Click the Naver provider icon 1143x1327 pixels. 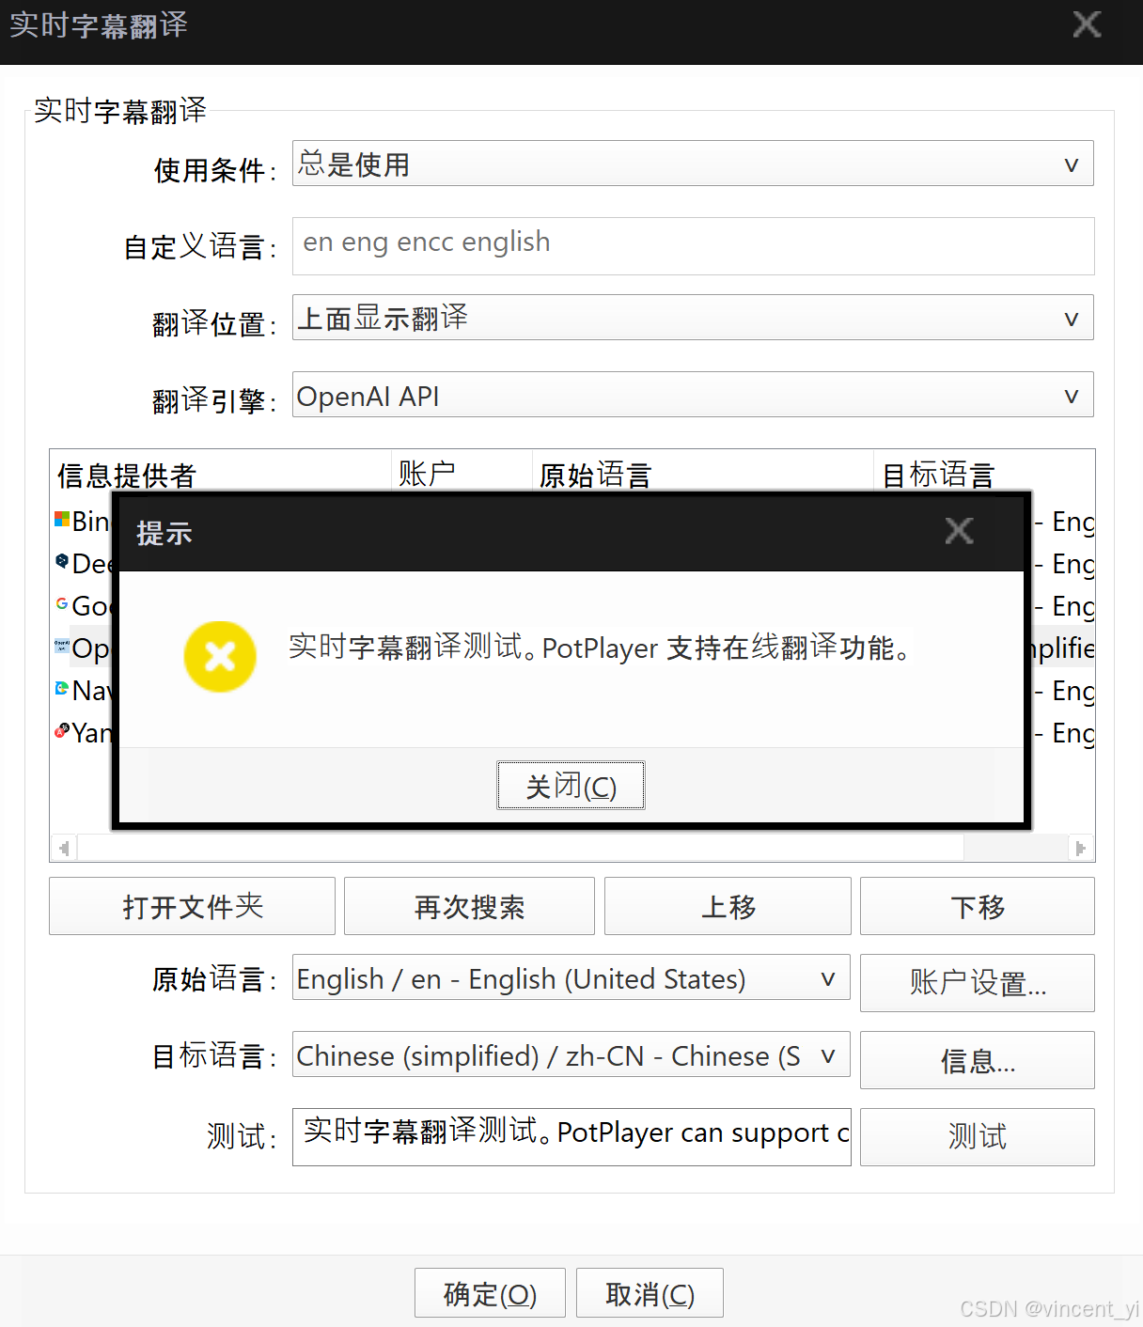tap(62, 689)
